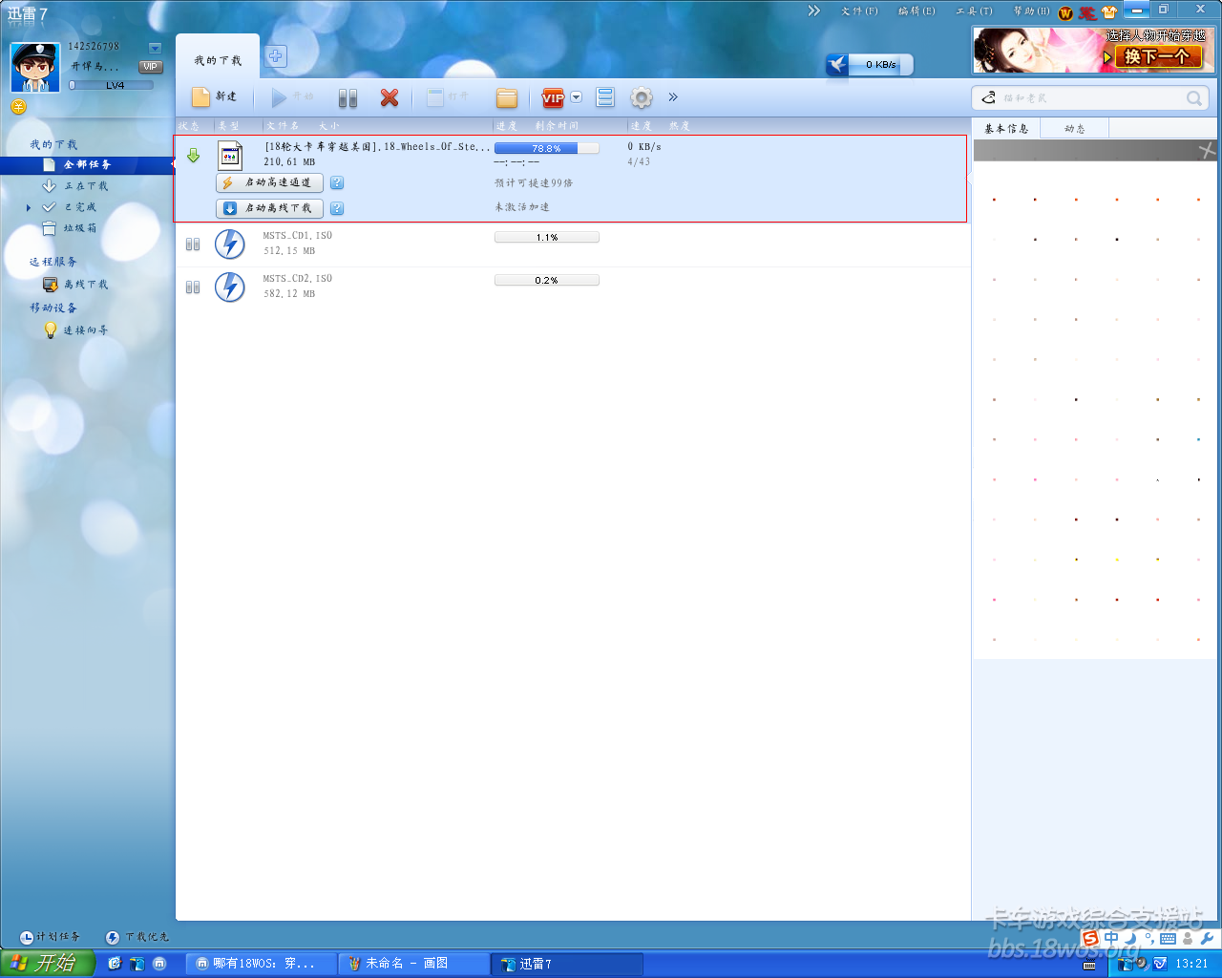The image size is (1222, 978).
Task: Toggle the green download status arrow of the first task
Action: pyautogui.click(x=194, y=156)
